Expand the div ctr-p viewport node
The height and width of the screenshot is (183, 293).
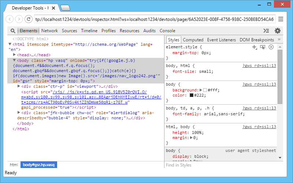click(19, 86)
